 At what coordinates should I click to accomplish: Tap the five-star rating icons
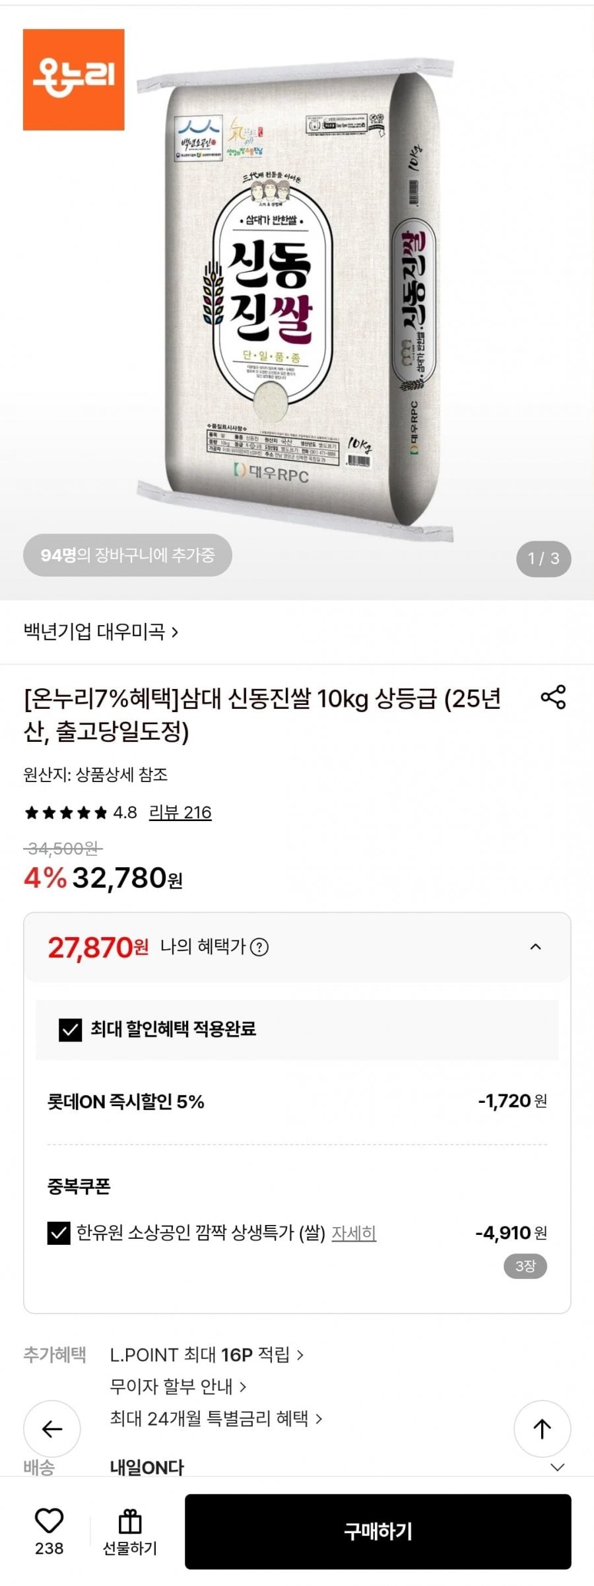65,812
